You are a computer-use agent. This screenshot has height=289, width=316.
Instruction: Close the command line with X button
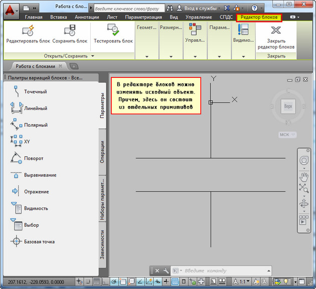[x=157, y=270]
